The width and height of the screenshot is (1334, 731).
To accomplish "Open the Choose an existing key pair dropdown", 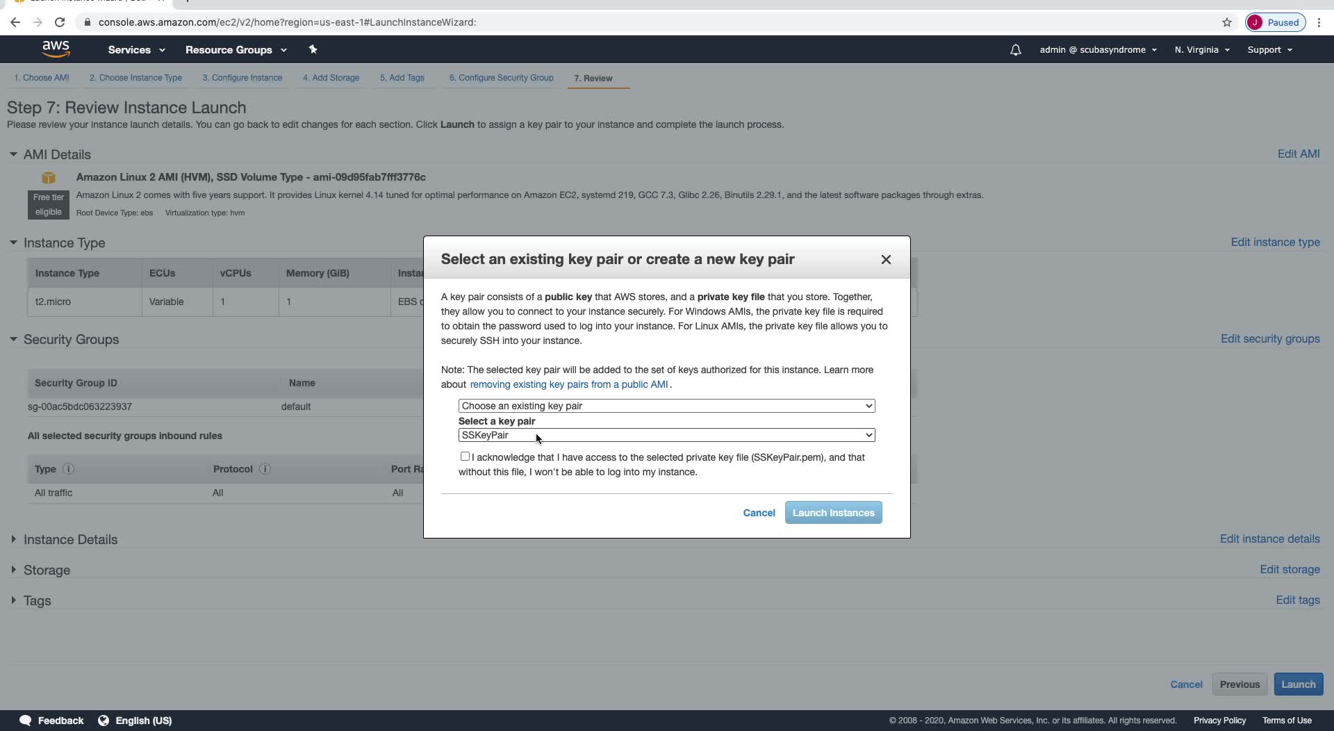I will [x=666, y=406].
